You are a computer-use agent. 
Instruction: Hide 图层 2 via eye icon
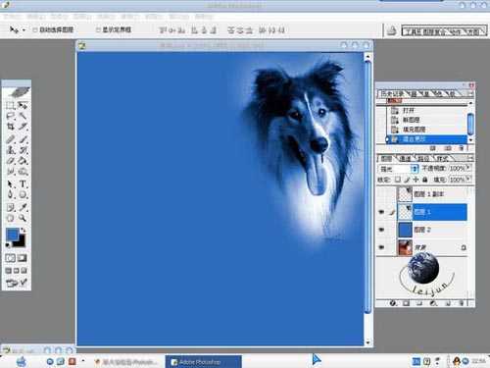click(381, 230)
